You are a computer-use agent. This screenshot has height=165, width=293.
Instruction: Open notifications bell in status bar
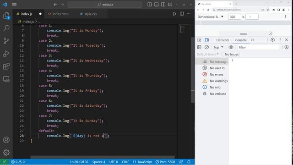click(189, 162)
